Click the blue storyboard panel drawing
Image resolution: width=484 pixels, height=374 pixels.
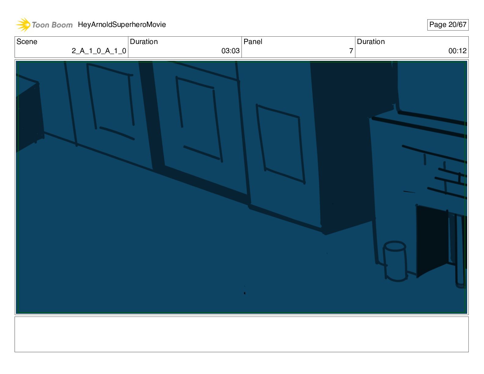tap(241, 187)
